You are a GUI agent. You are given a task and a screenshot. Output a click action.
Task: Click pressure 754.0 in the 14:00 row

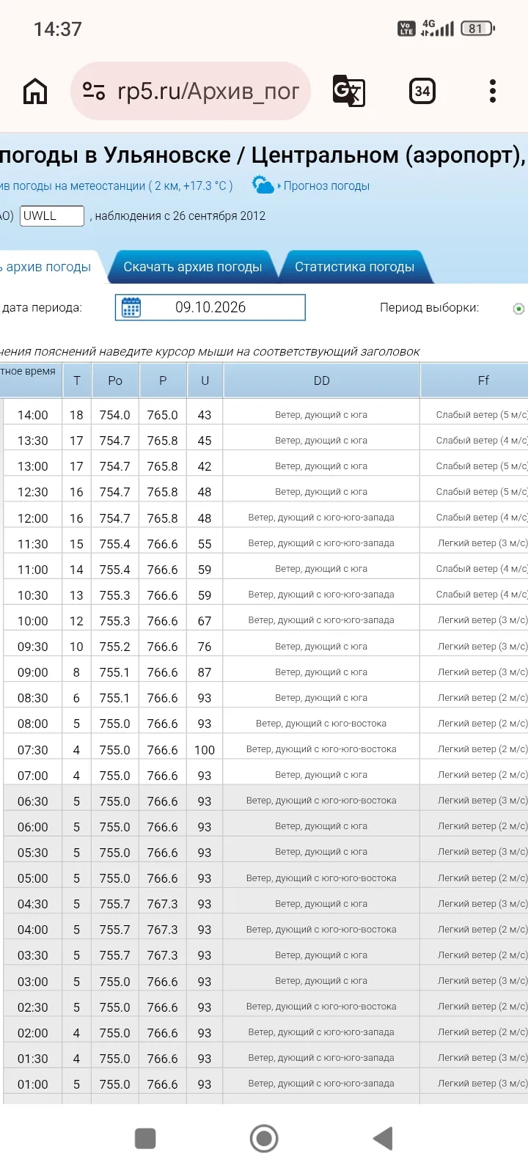[x=115, y=415]
